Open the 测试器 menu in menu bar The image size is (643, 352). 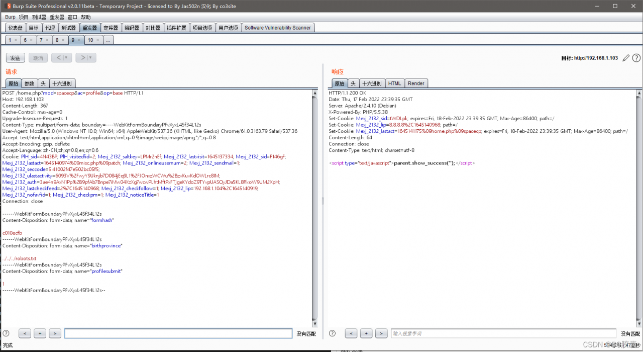39,17
